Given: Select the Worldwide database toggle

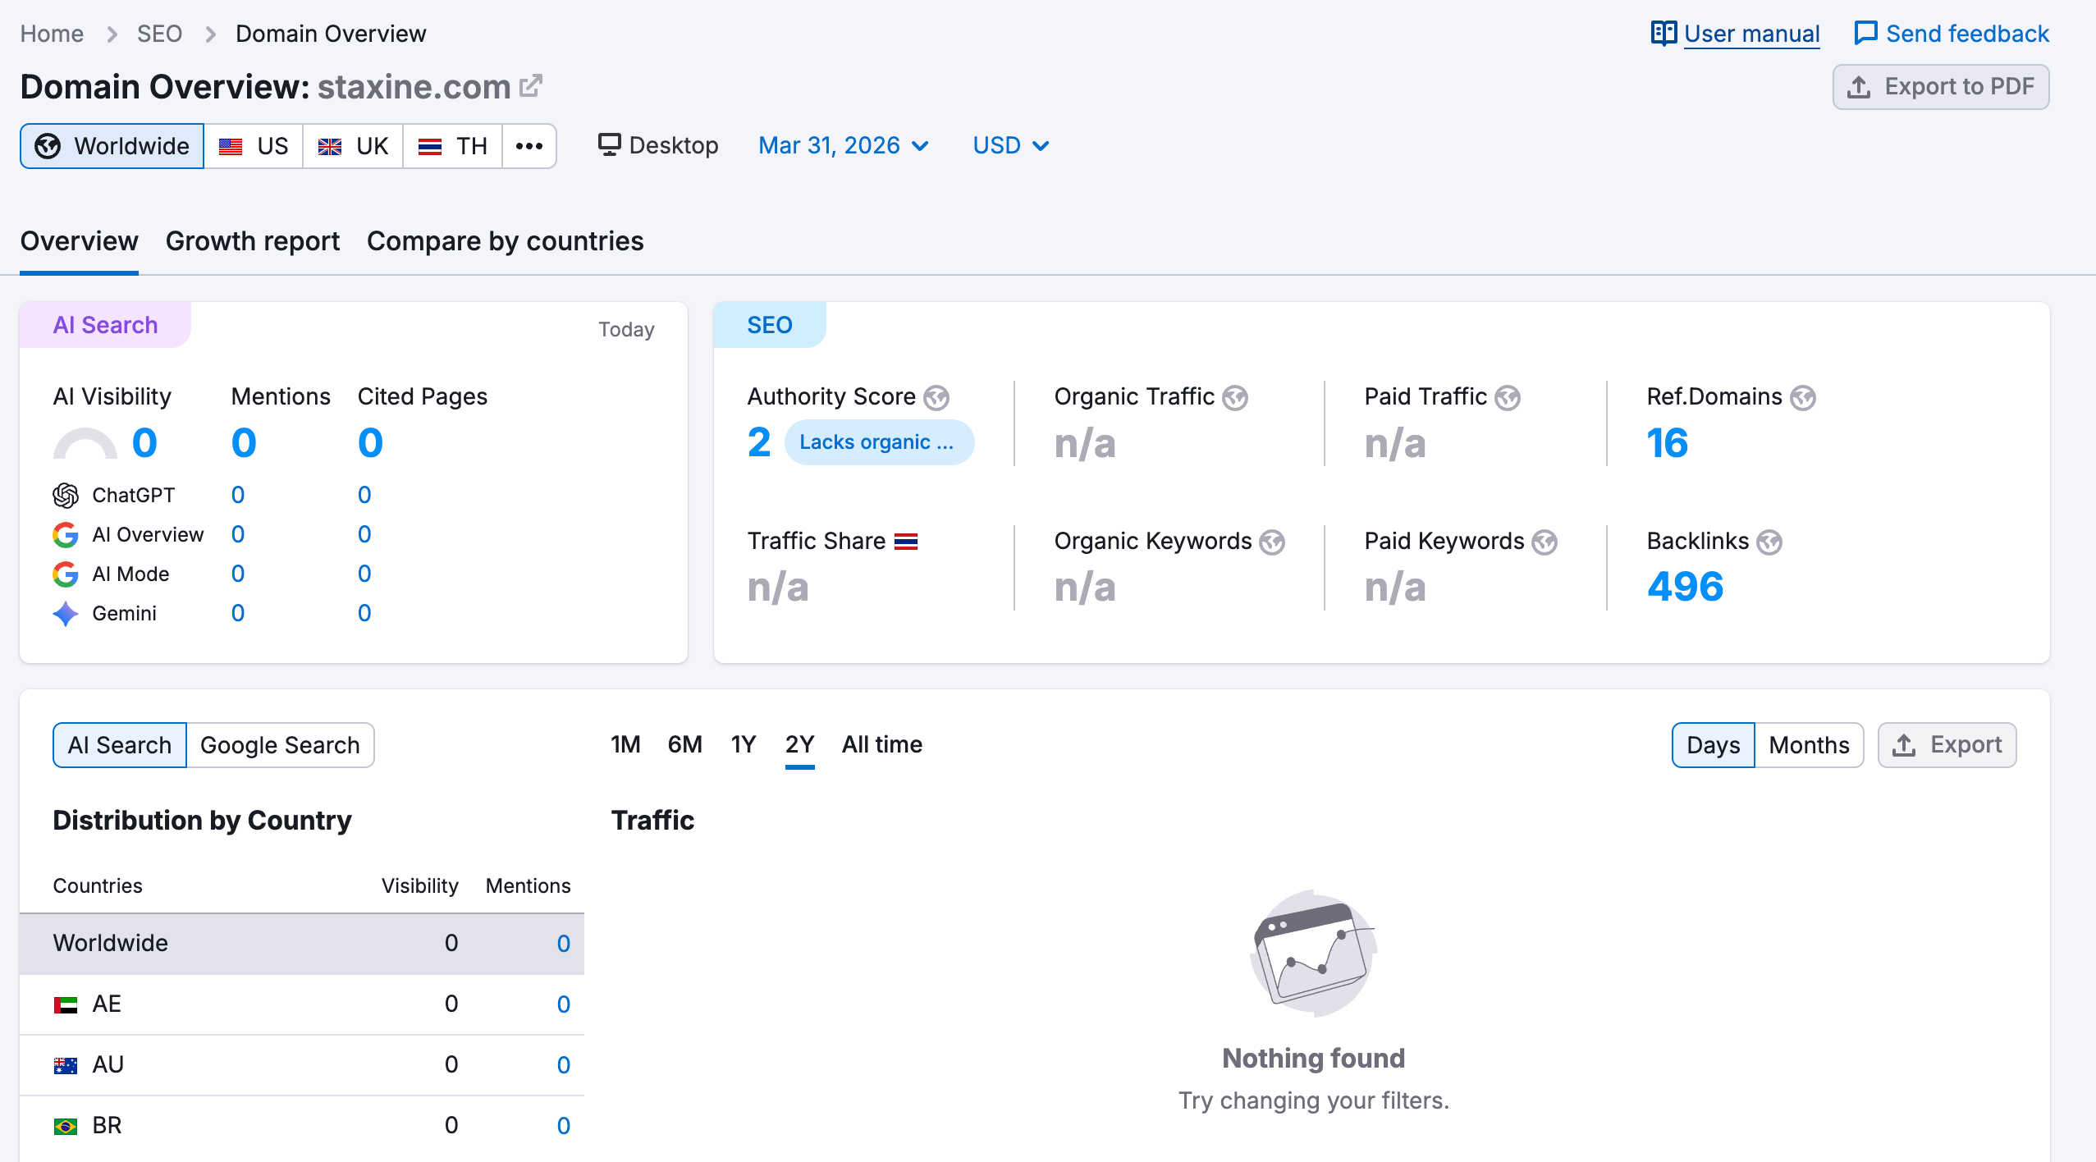Looking at the screenshot, I should (x=112, y=146).
